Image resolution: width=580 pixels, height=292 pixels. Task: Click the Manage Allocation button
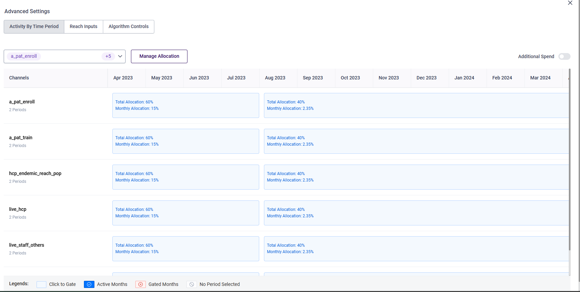coord(159,56)
